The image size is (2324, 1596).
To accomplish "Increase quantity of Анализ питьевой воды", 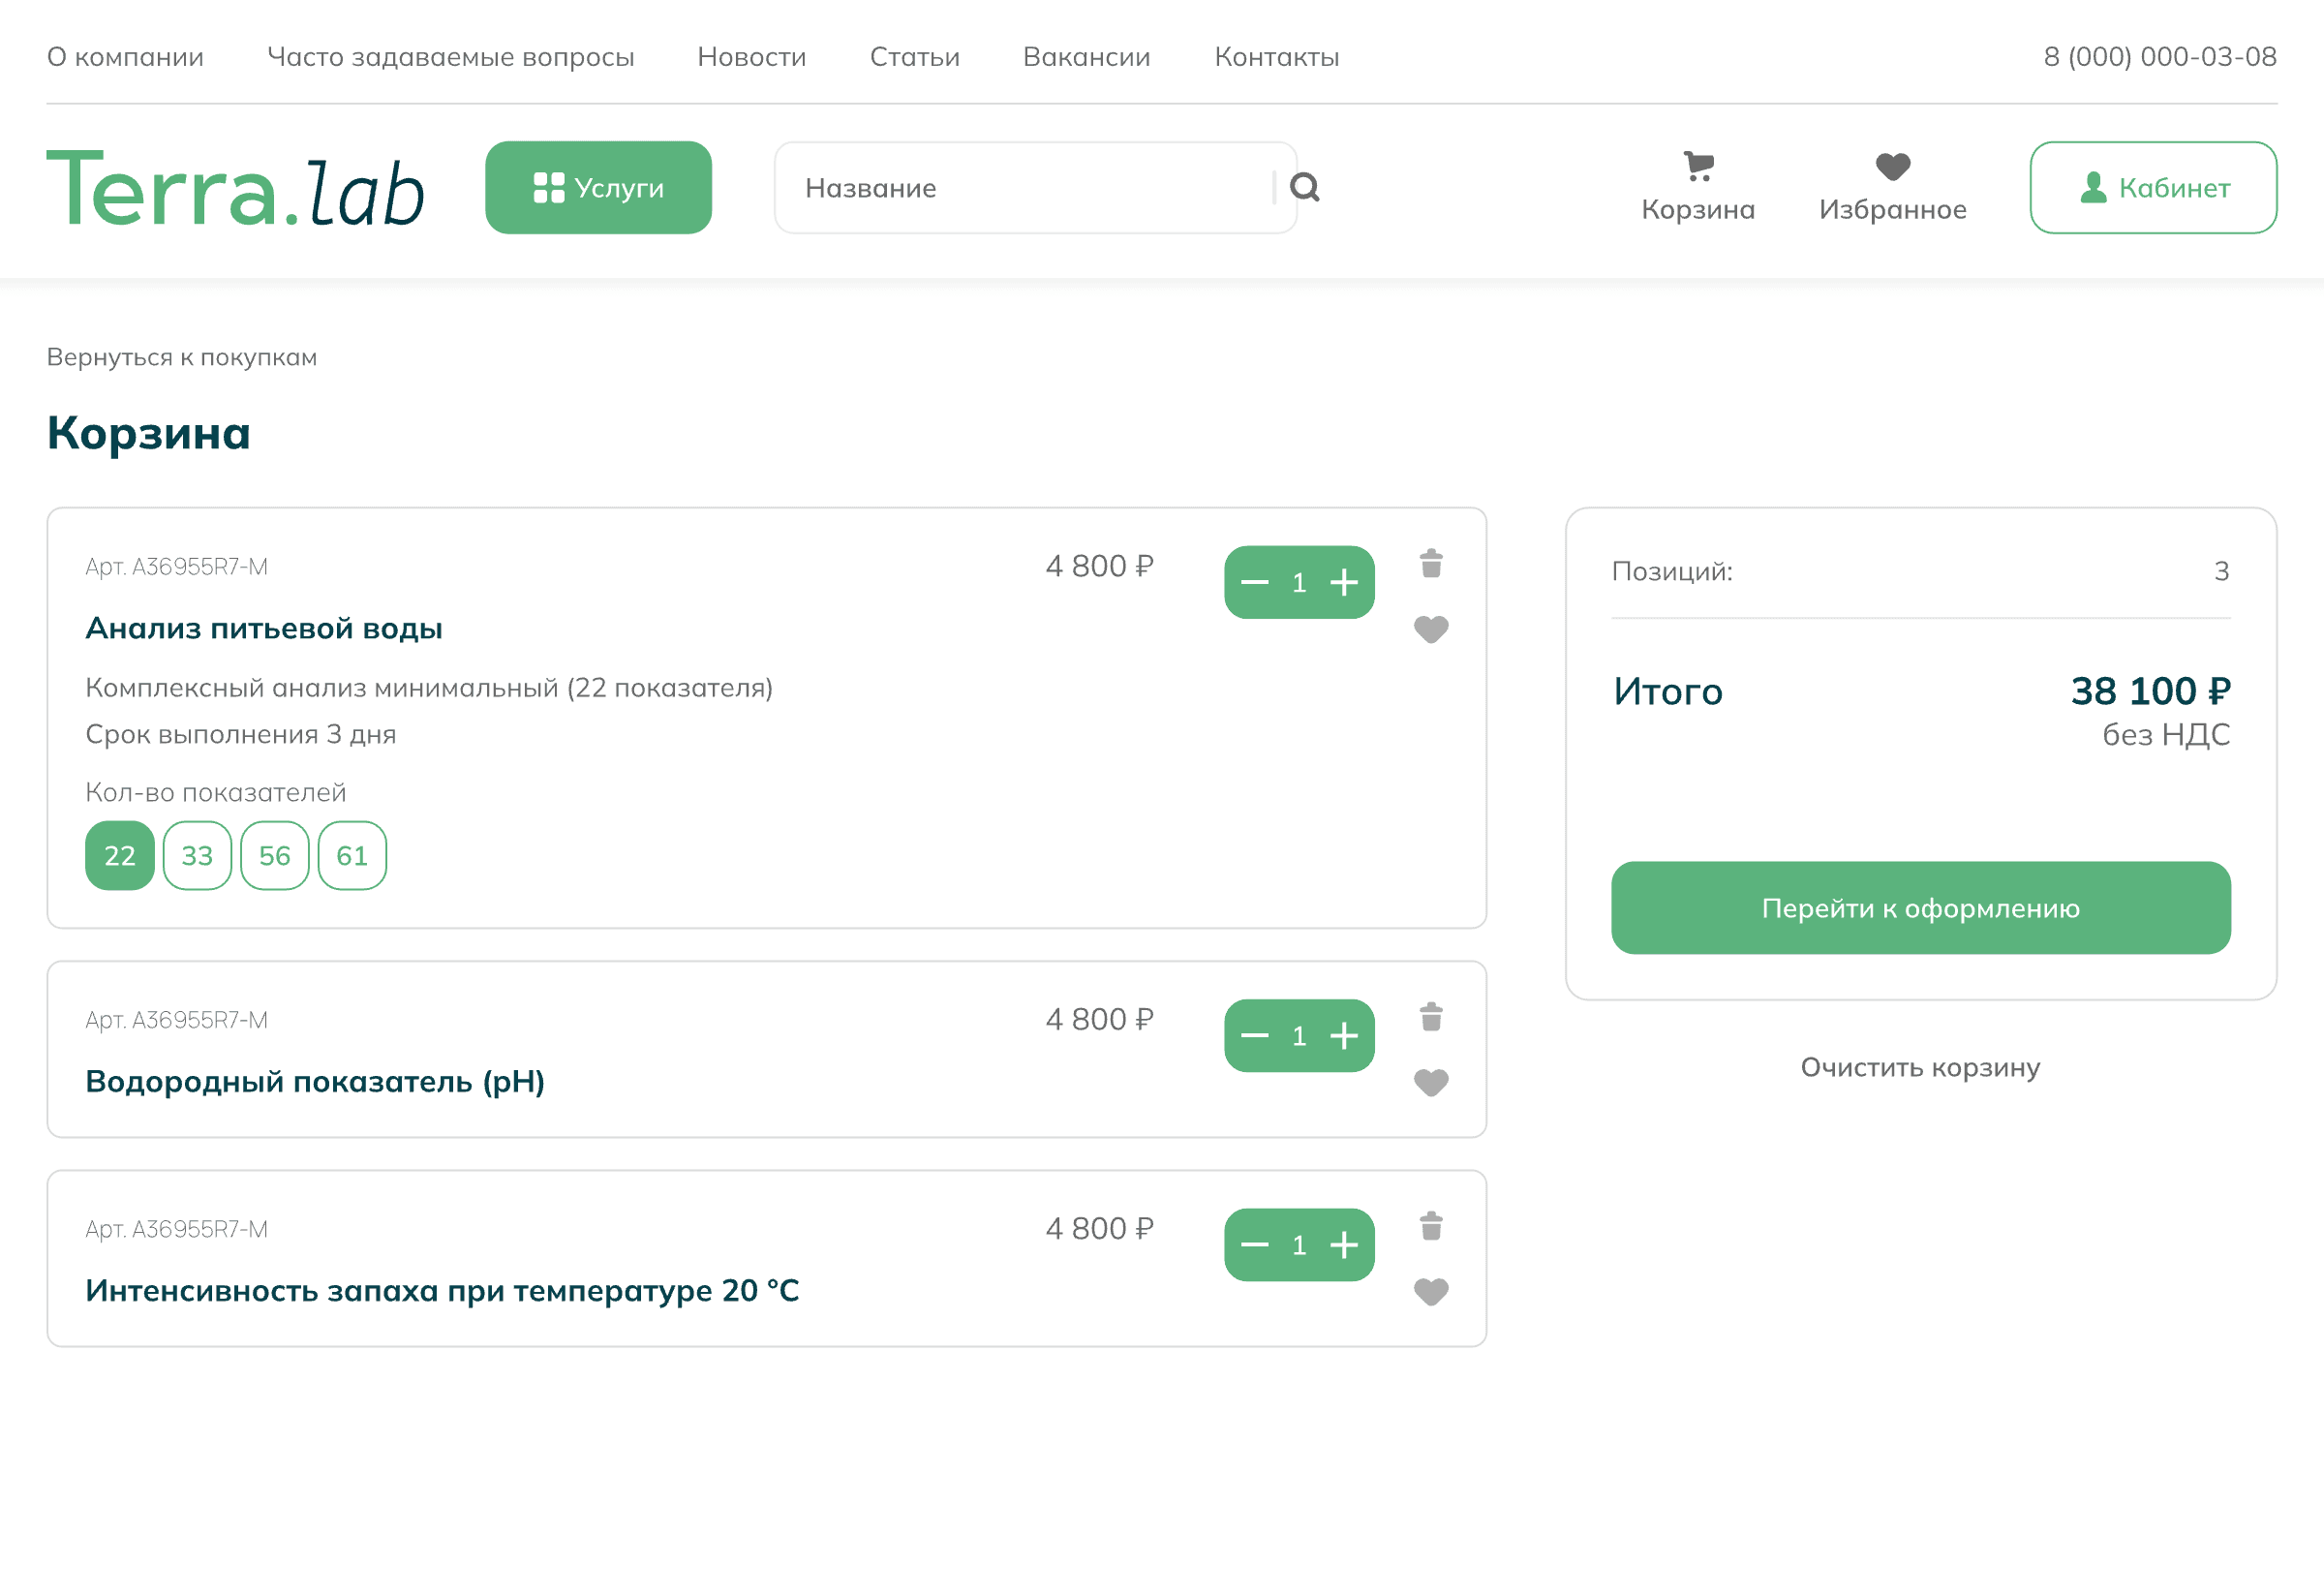I will click(x=1344, y=582).
